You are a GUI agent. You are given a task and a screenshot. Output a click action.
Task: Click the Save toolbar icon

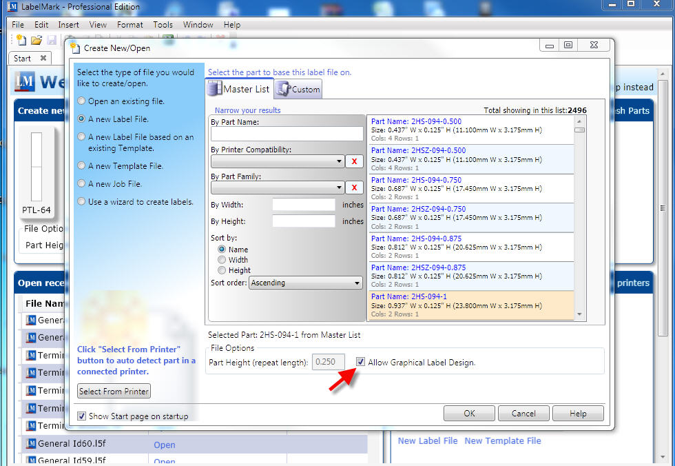(x=51, y=40)
